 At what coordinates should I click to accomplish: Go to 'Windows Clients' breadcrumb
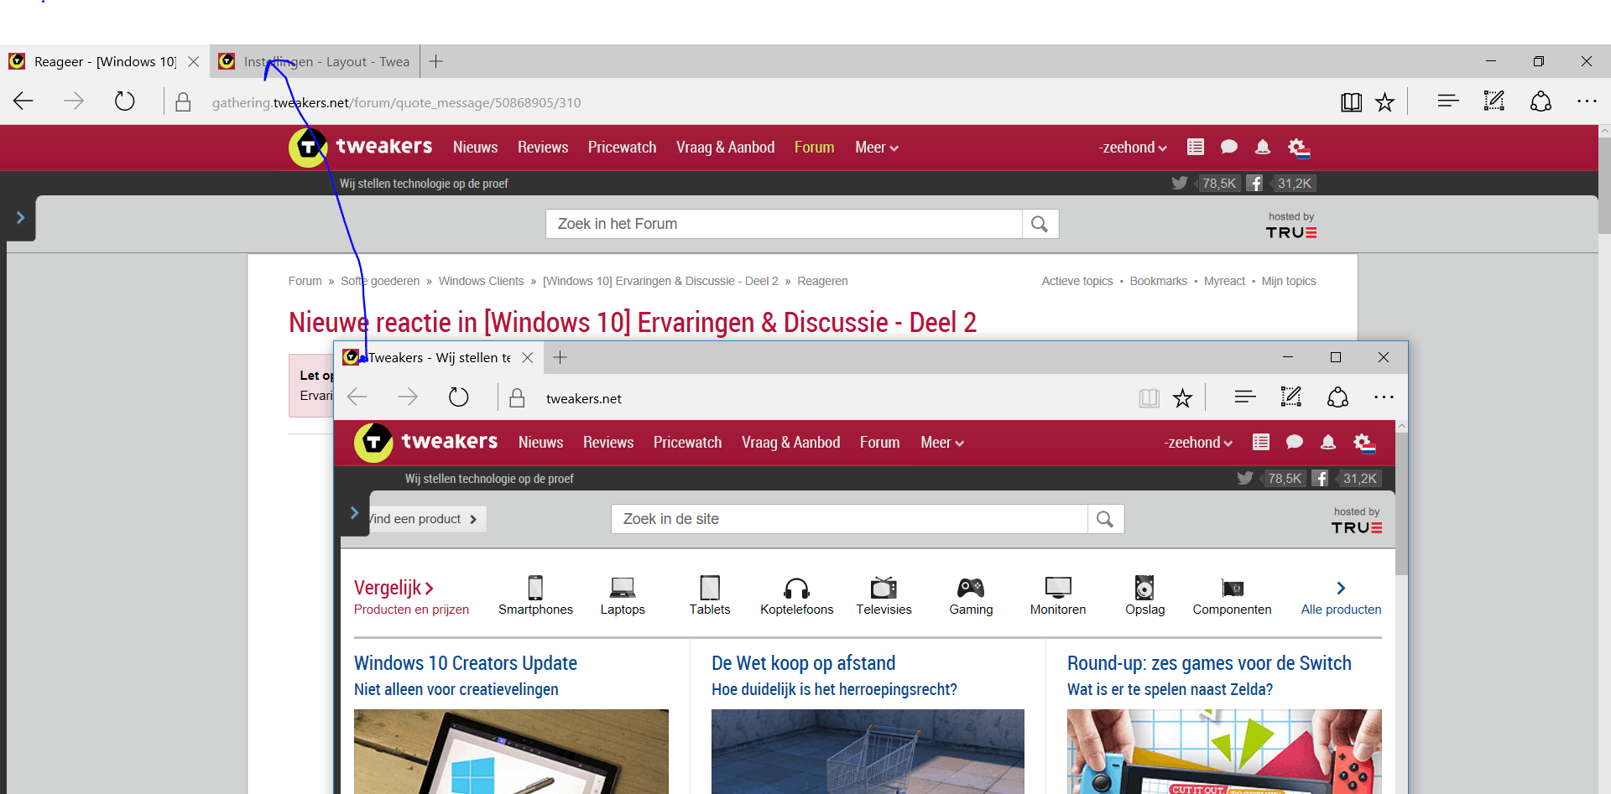(x=481, y=281)
